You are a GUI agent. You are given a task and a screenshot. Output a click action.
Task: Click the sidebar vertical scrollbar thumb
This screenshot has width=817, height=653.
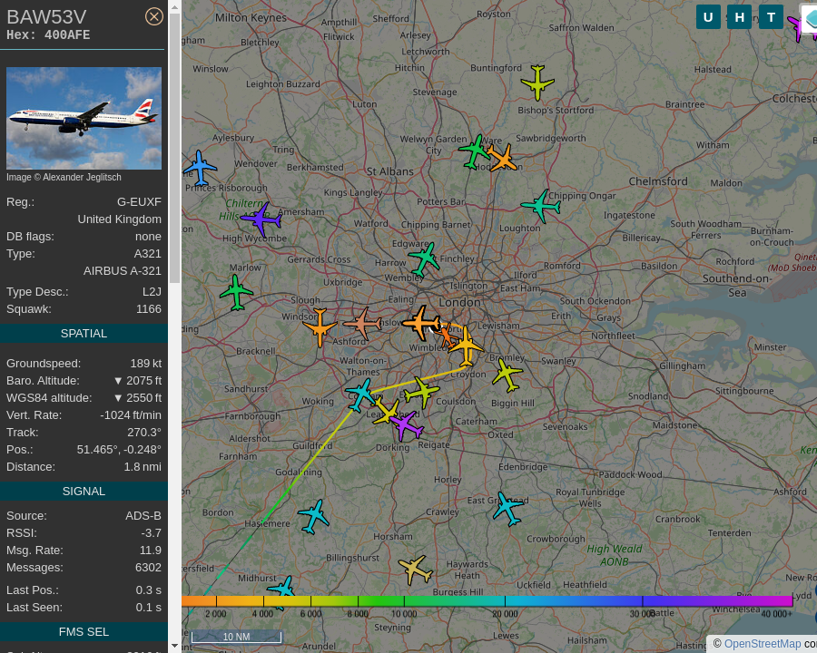coord(174,149)
